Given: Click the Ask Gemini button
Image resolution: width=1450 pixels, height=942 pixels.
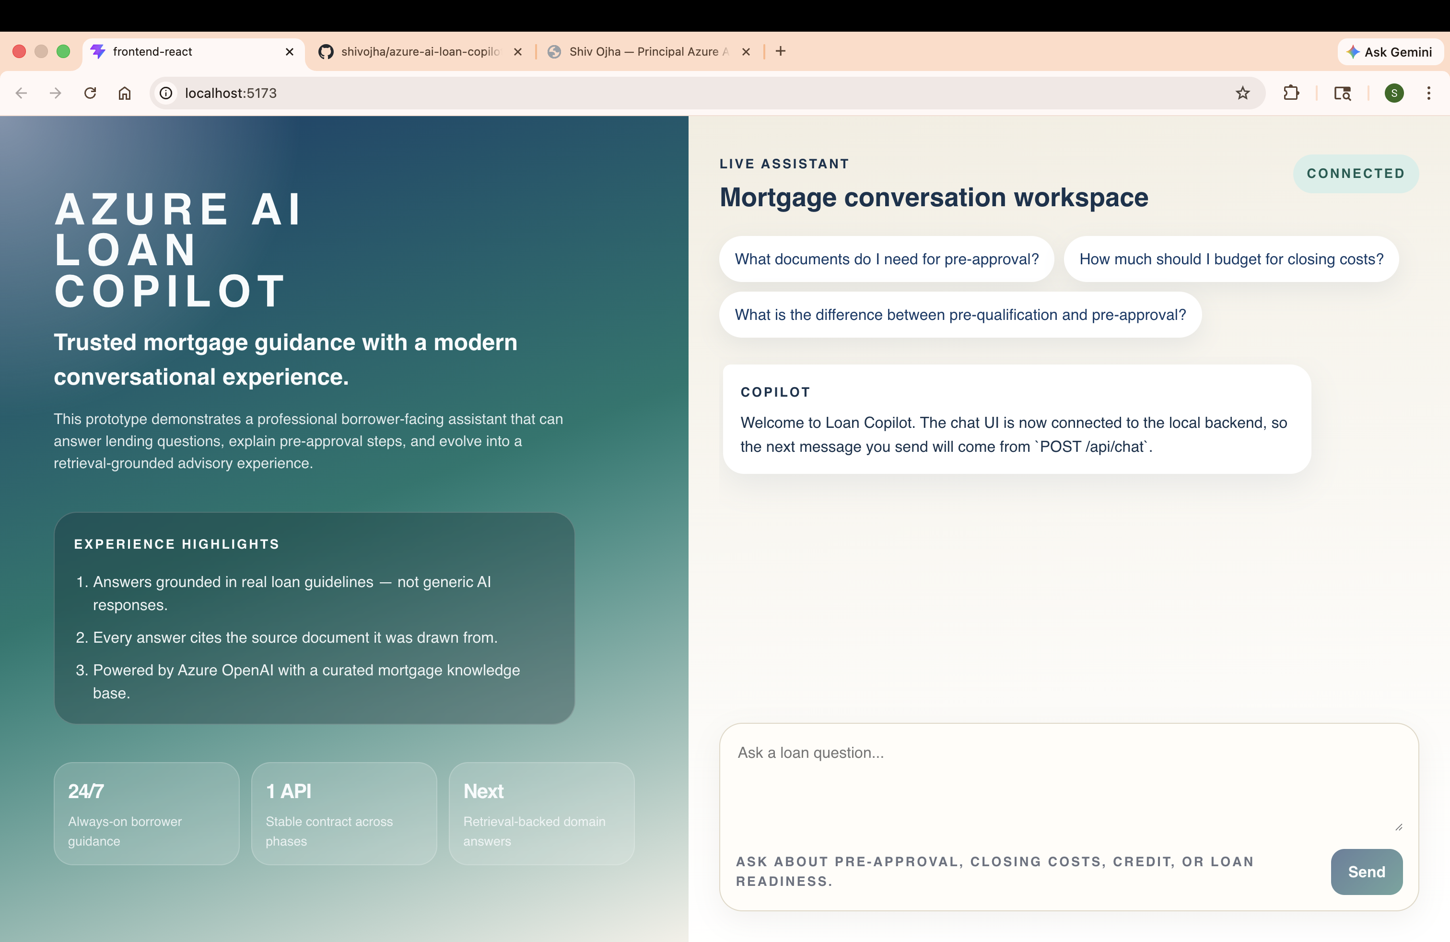Looking at the screenshot, I should pos(1390,52).
